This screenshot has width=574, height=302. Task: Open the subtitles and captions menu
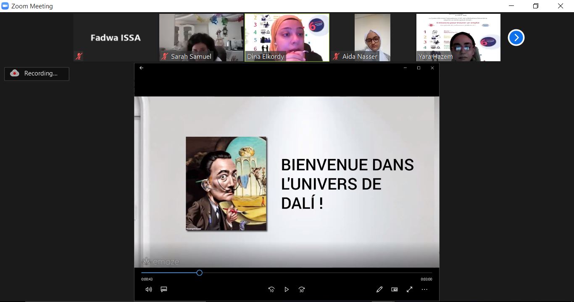[x=164, y=289]
